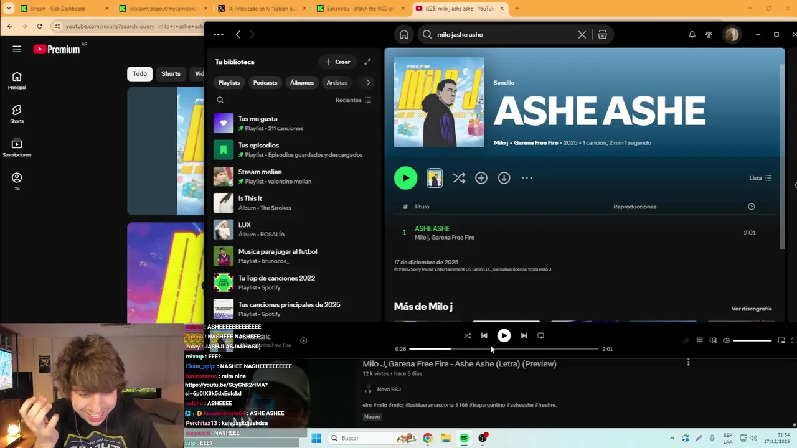Open Windows Start menu
The width and height of the screenshot is (797, 448).
(316, 438)
